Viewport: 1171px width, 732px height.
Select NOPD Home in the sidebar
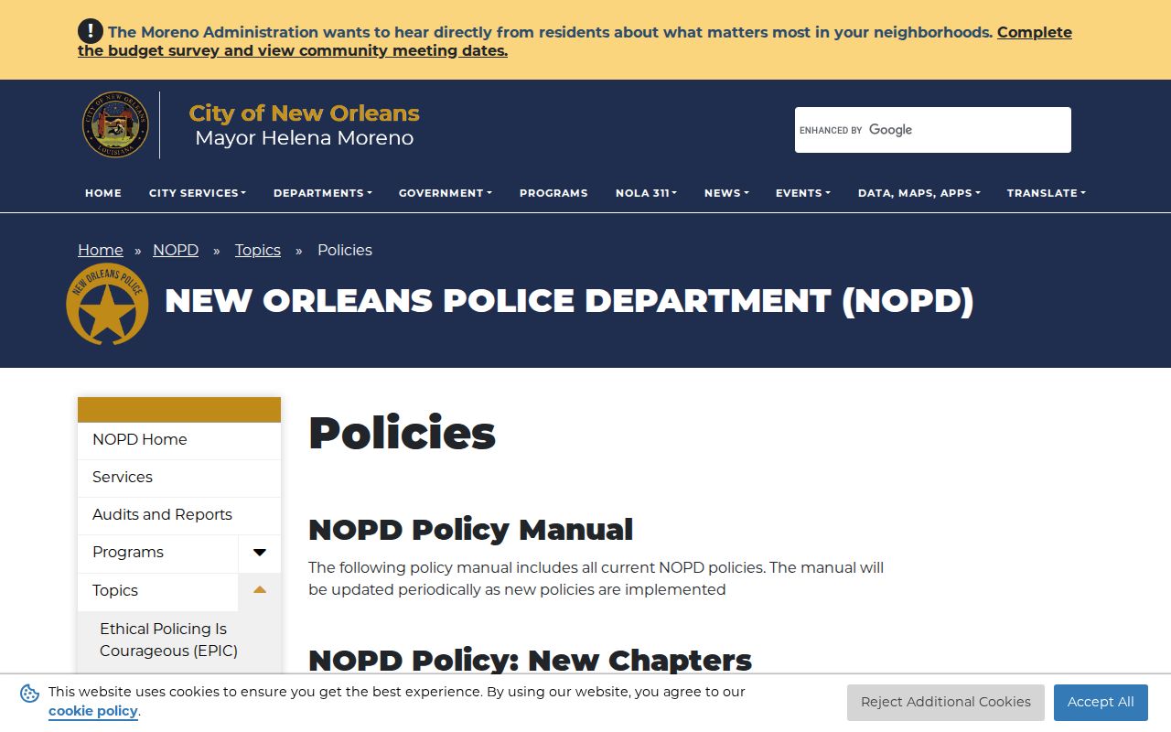179,440
